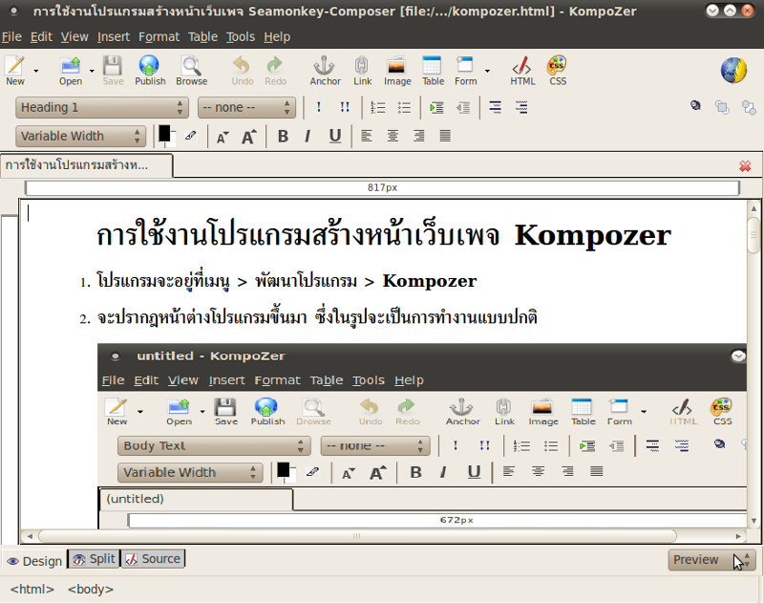
Task: Insert a picture with the Image icon
Action: 397,71
